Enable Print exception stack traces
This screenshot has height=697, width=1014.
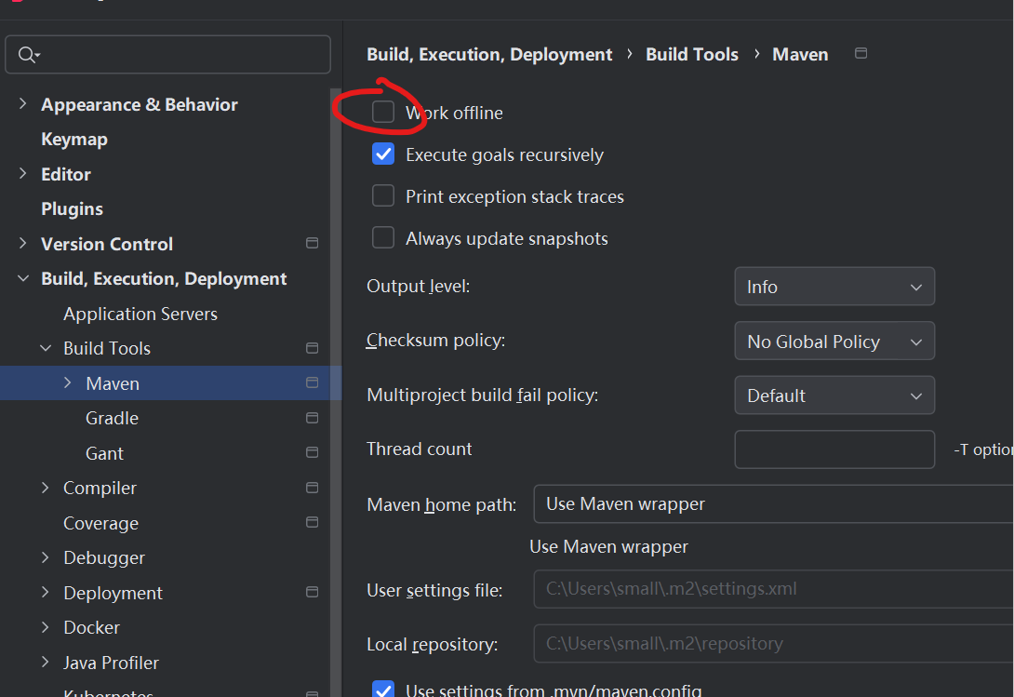[383, 196]
